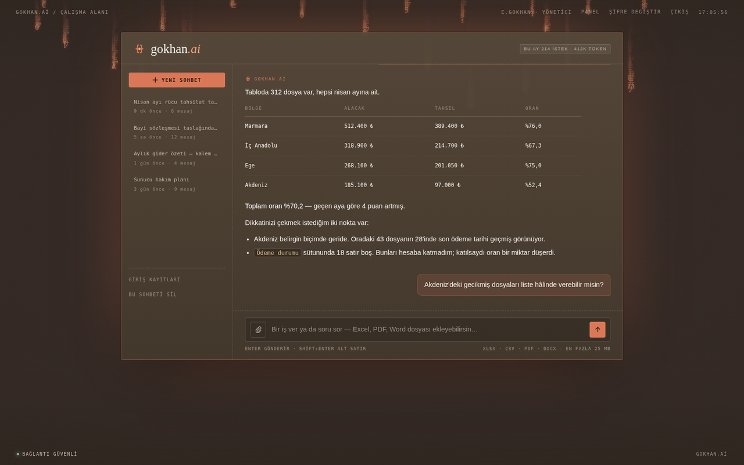The image size is (744, 465).
Task: Select the Aylık gider özeti conversation
Action: [x=177, y=158]
